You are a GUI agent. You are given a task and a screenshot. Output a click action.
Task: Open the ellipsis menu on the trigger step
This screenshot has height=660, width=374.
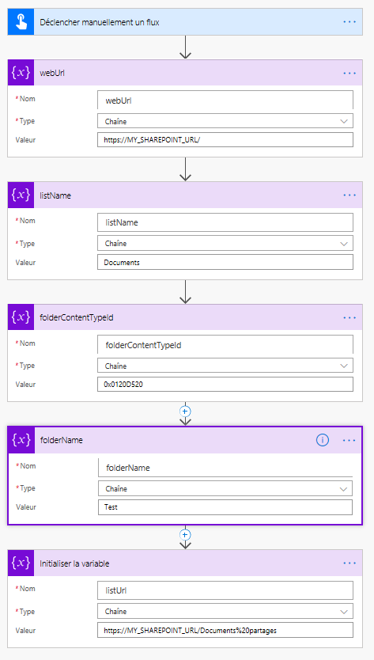point(349,22)
